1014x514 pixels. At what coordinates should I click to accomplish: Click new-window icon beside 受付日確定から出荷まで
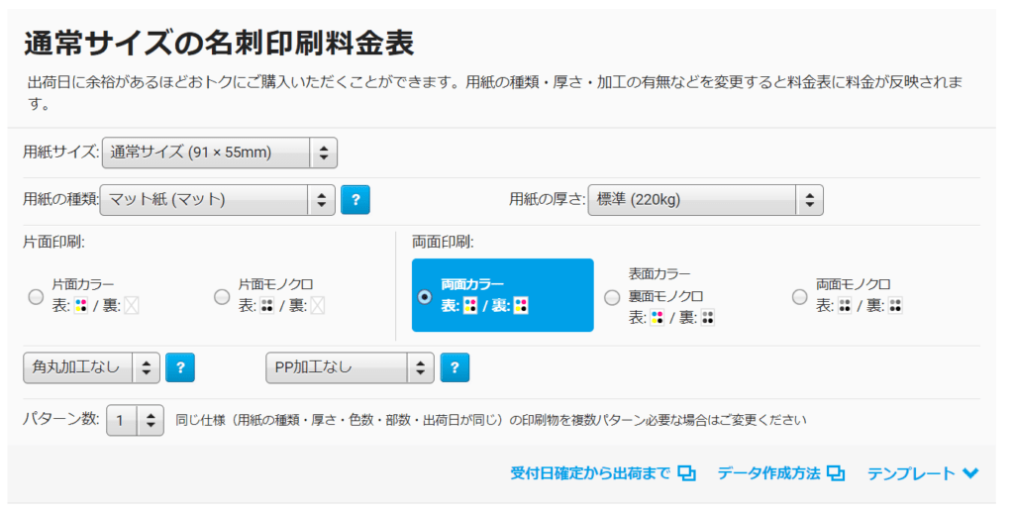pos(687,473)
